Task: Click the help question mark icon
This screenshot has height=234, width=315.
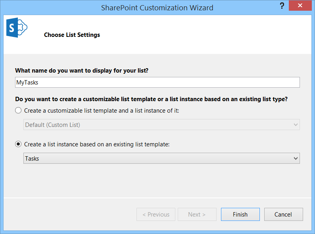Action: pos(282,6)
